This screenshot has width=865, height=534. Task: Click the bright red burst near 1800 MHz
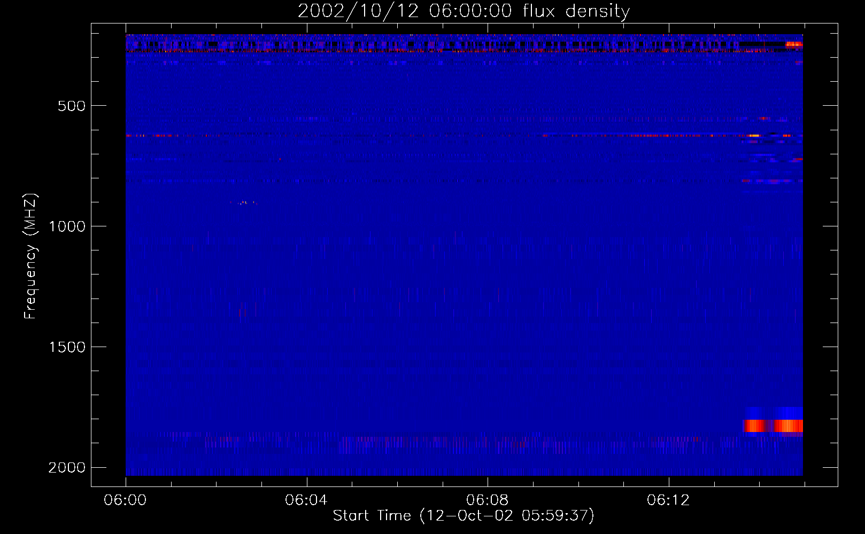pyautogui.click(x=773, y=426)
